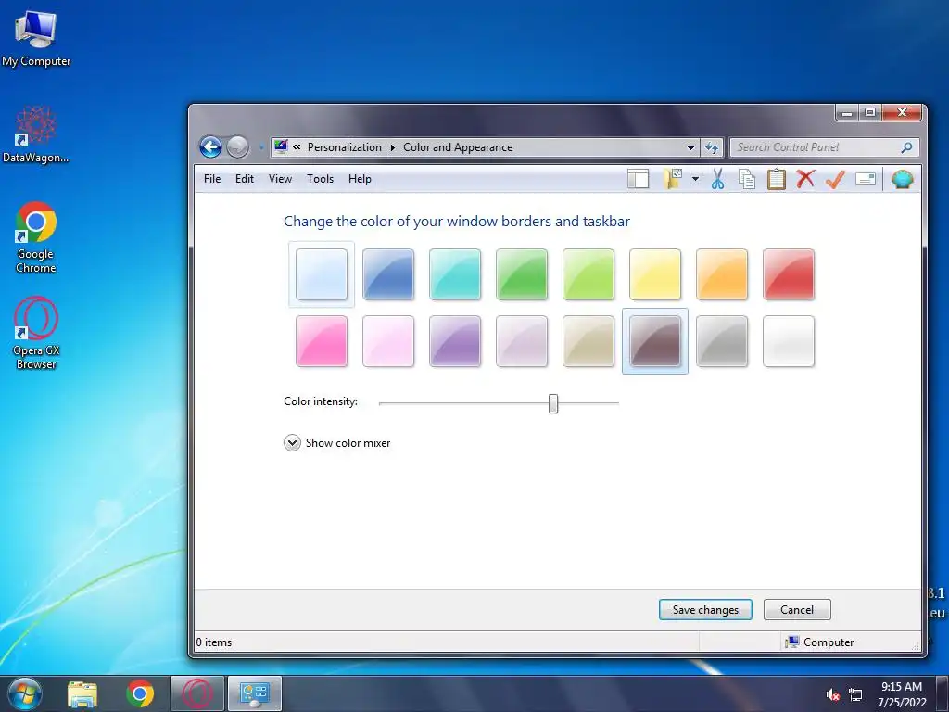The width and height of the screenshot is (949, 712).
Task: Select the teal Sea color swatch
Action: click(x=454, y=274)
